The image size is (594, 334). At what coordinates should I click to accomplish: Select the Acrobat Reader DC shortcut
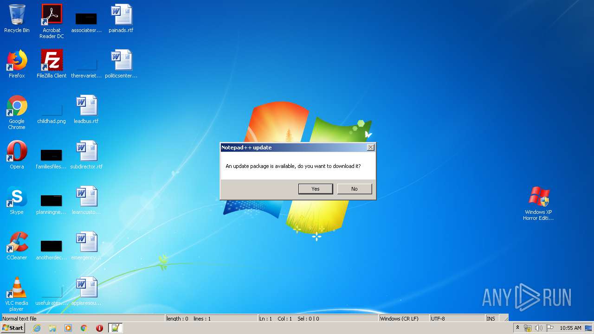52,21
